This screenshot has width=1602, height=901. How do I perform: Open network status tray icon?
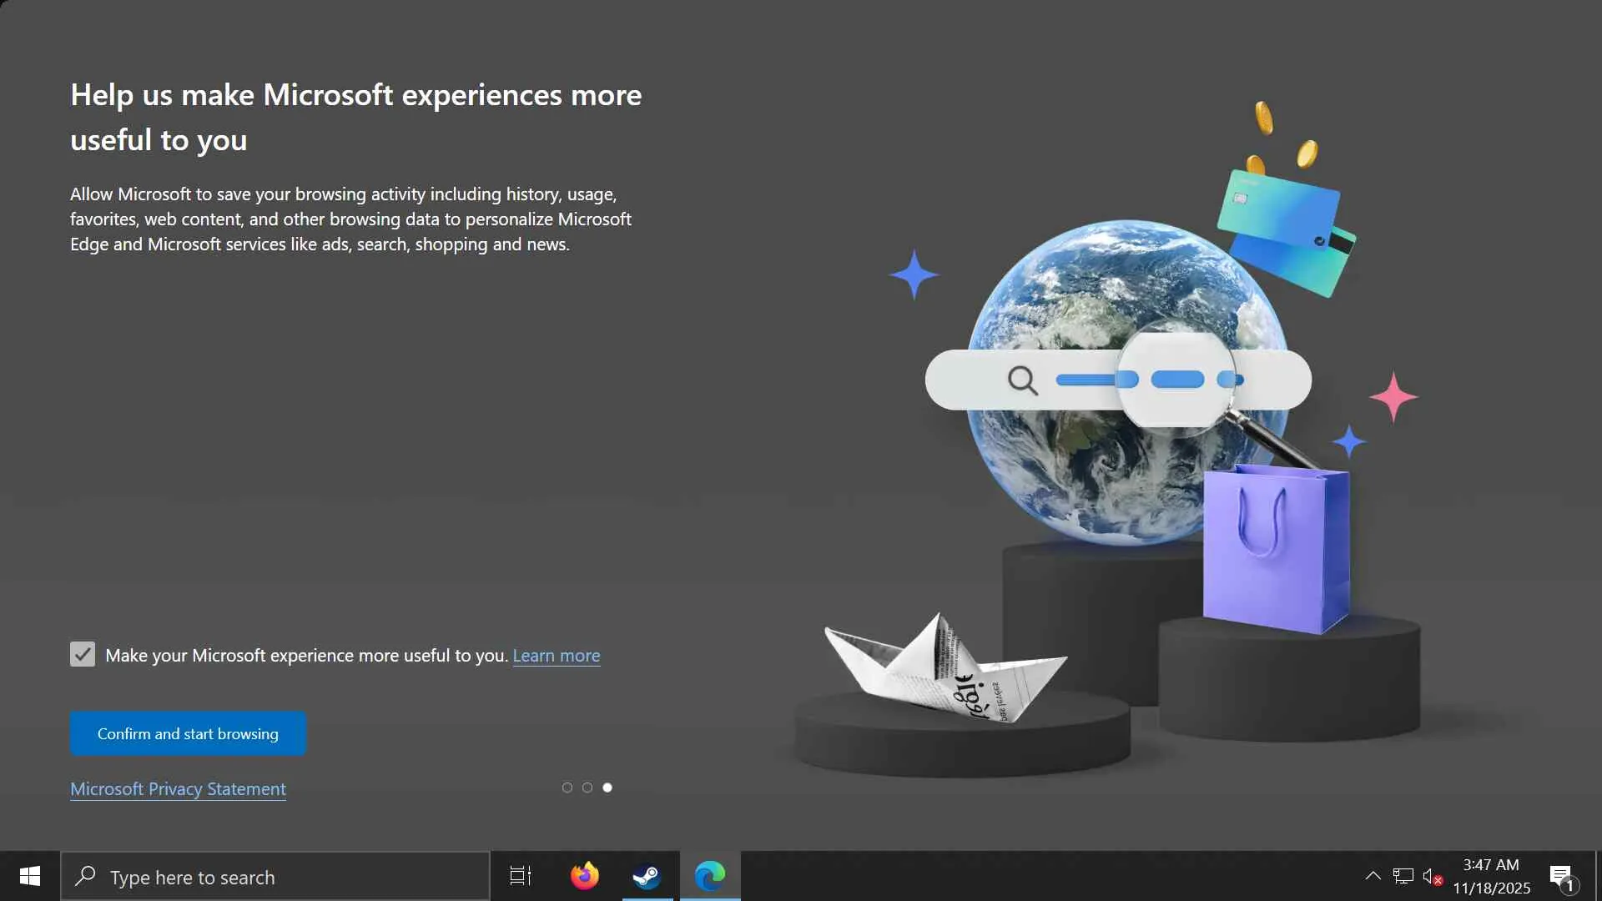[1403, 876]
